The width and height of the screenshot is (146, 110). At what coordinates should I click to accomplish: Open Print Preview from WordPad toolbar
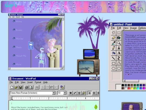point(31,87)
